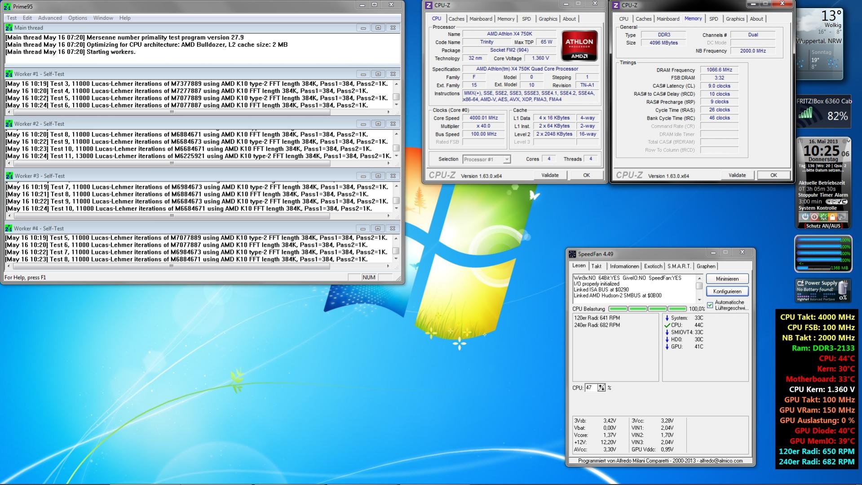Open the Help menu in Prime95
Viewport: 862px width, 485px height.
pyautogui.click(x=125, y=18)
